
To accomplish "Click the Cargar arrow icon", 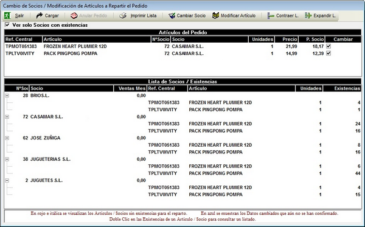I will (40, 16).
